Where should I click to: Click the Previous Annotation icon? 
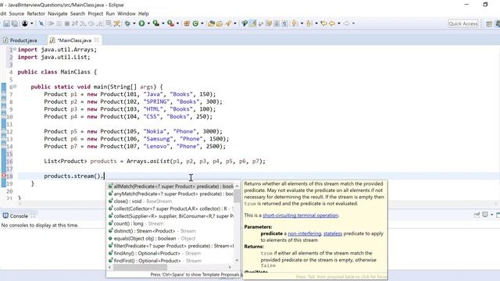point(309,23)
